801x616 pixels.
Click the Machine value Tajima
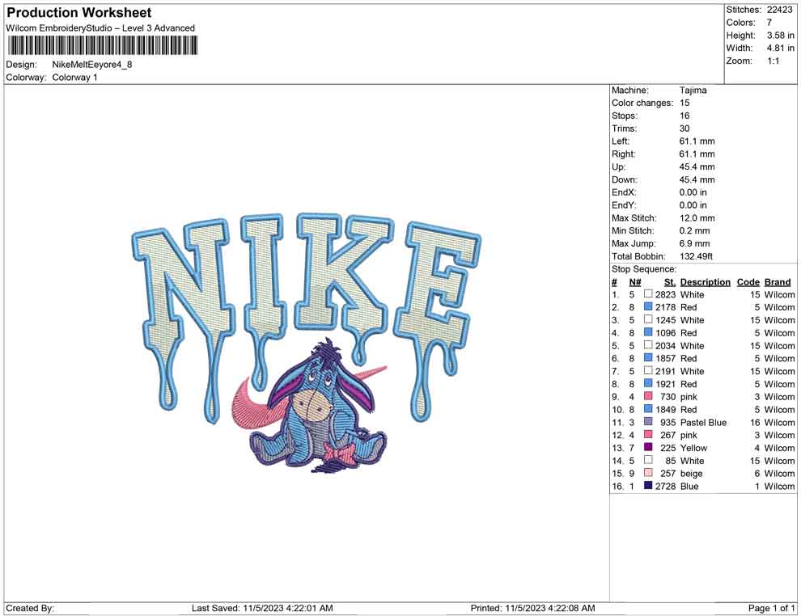(693, 91)
